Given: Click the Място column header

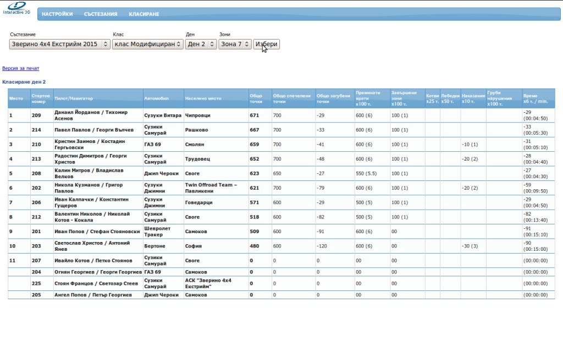Looking at the screenshot, I should pyautogui.click(x=16, y=98).
